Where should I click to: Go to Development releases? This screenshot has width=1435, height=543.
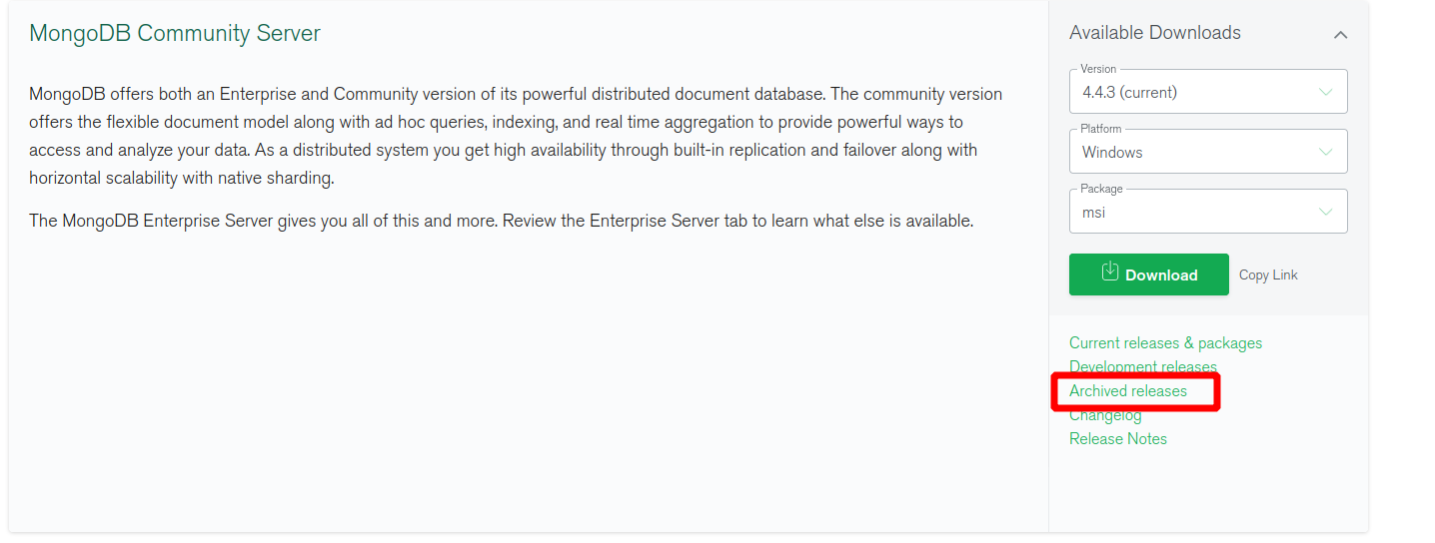pos(1142,366)
